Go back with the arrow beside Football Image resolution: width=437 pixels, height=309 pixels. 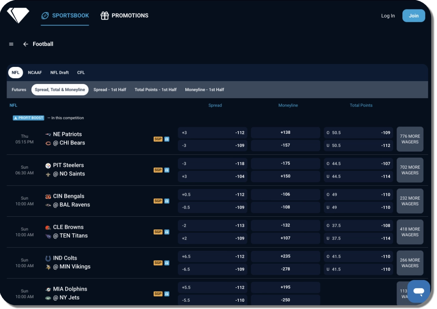(25, 44)
